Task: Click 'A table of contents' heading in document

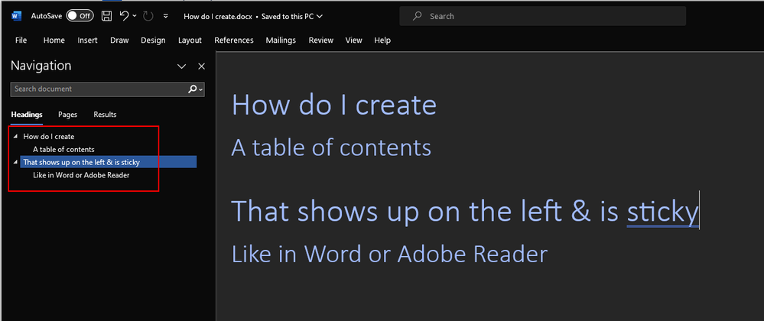Action: 331,148
